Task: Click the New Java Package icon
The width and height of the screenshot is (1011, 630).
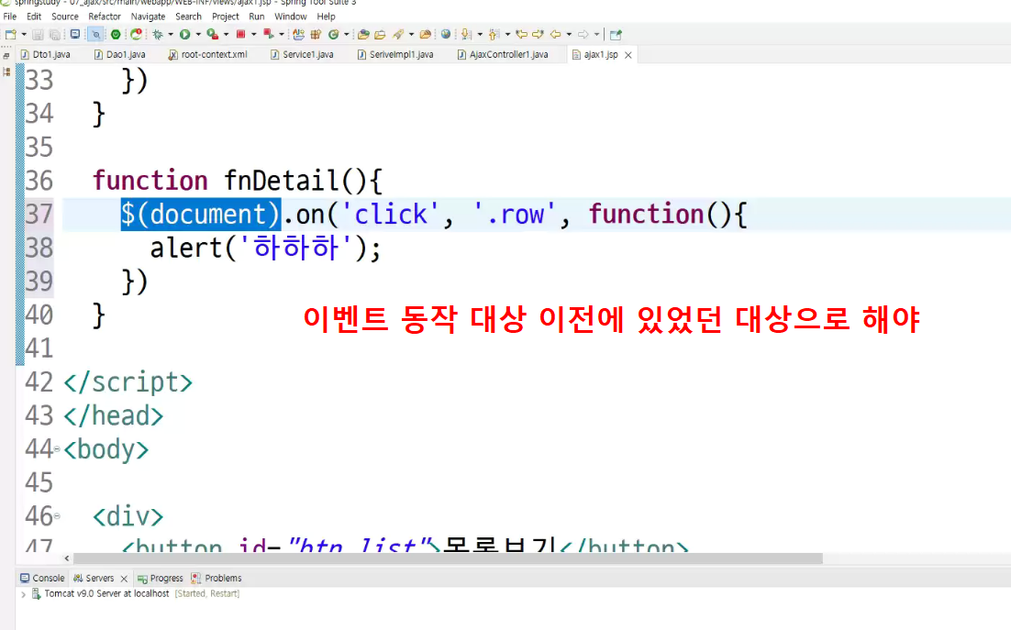Action: click(316, 34)
